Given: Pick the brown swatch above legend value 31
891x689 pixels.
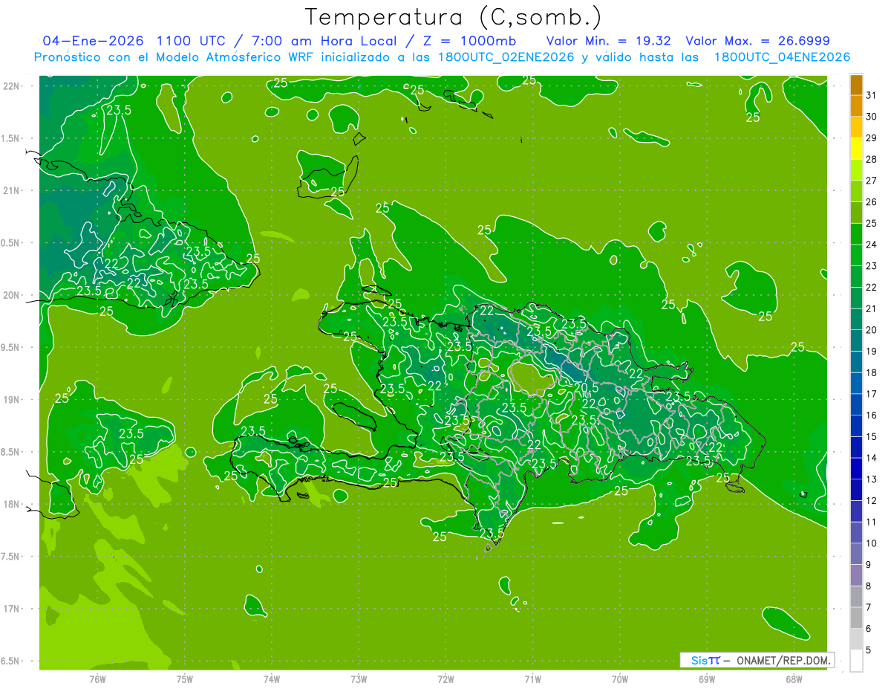Looking at the screenshot, I should coord(856,85).
